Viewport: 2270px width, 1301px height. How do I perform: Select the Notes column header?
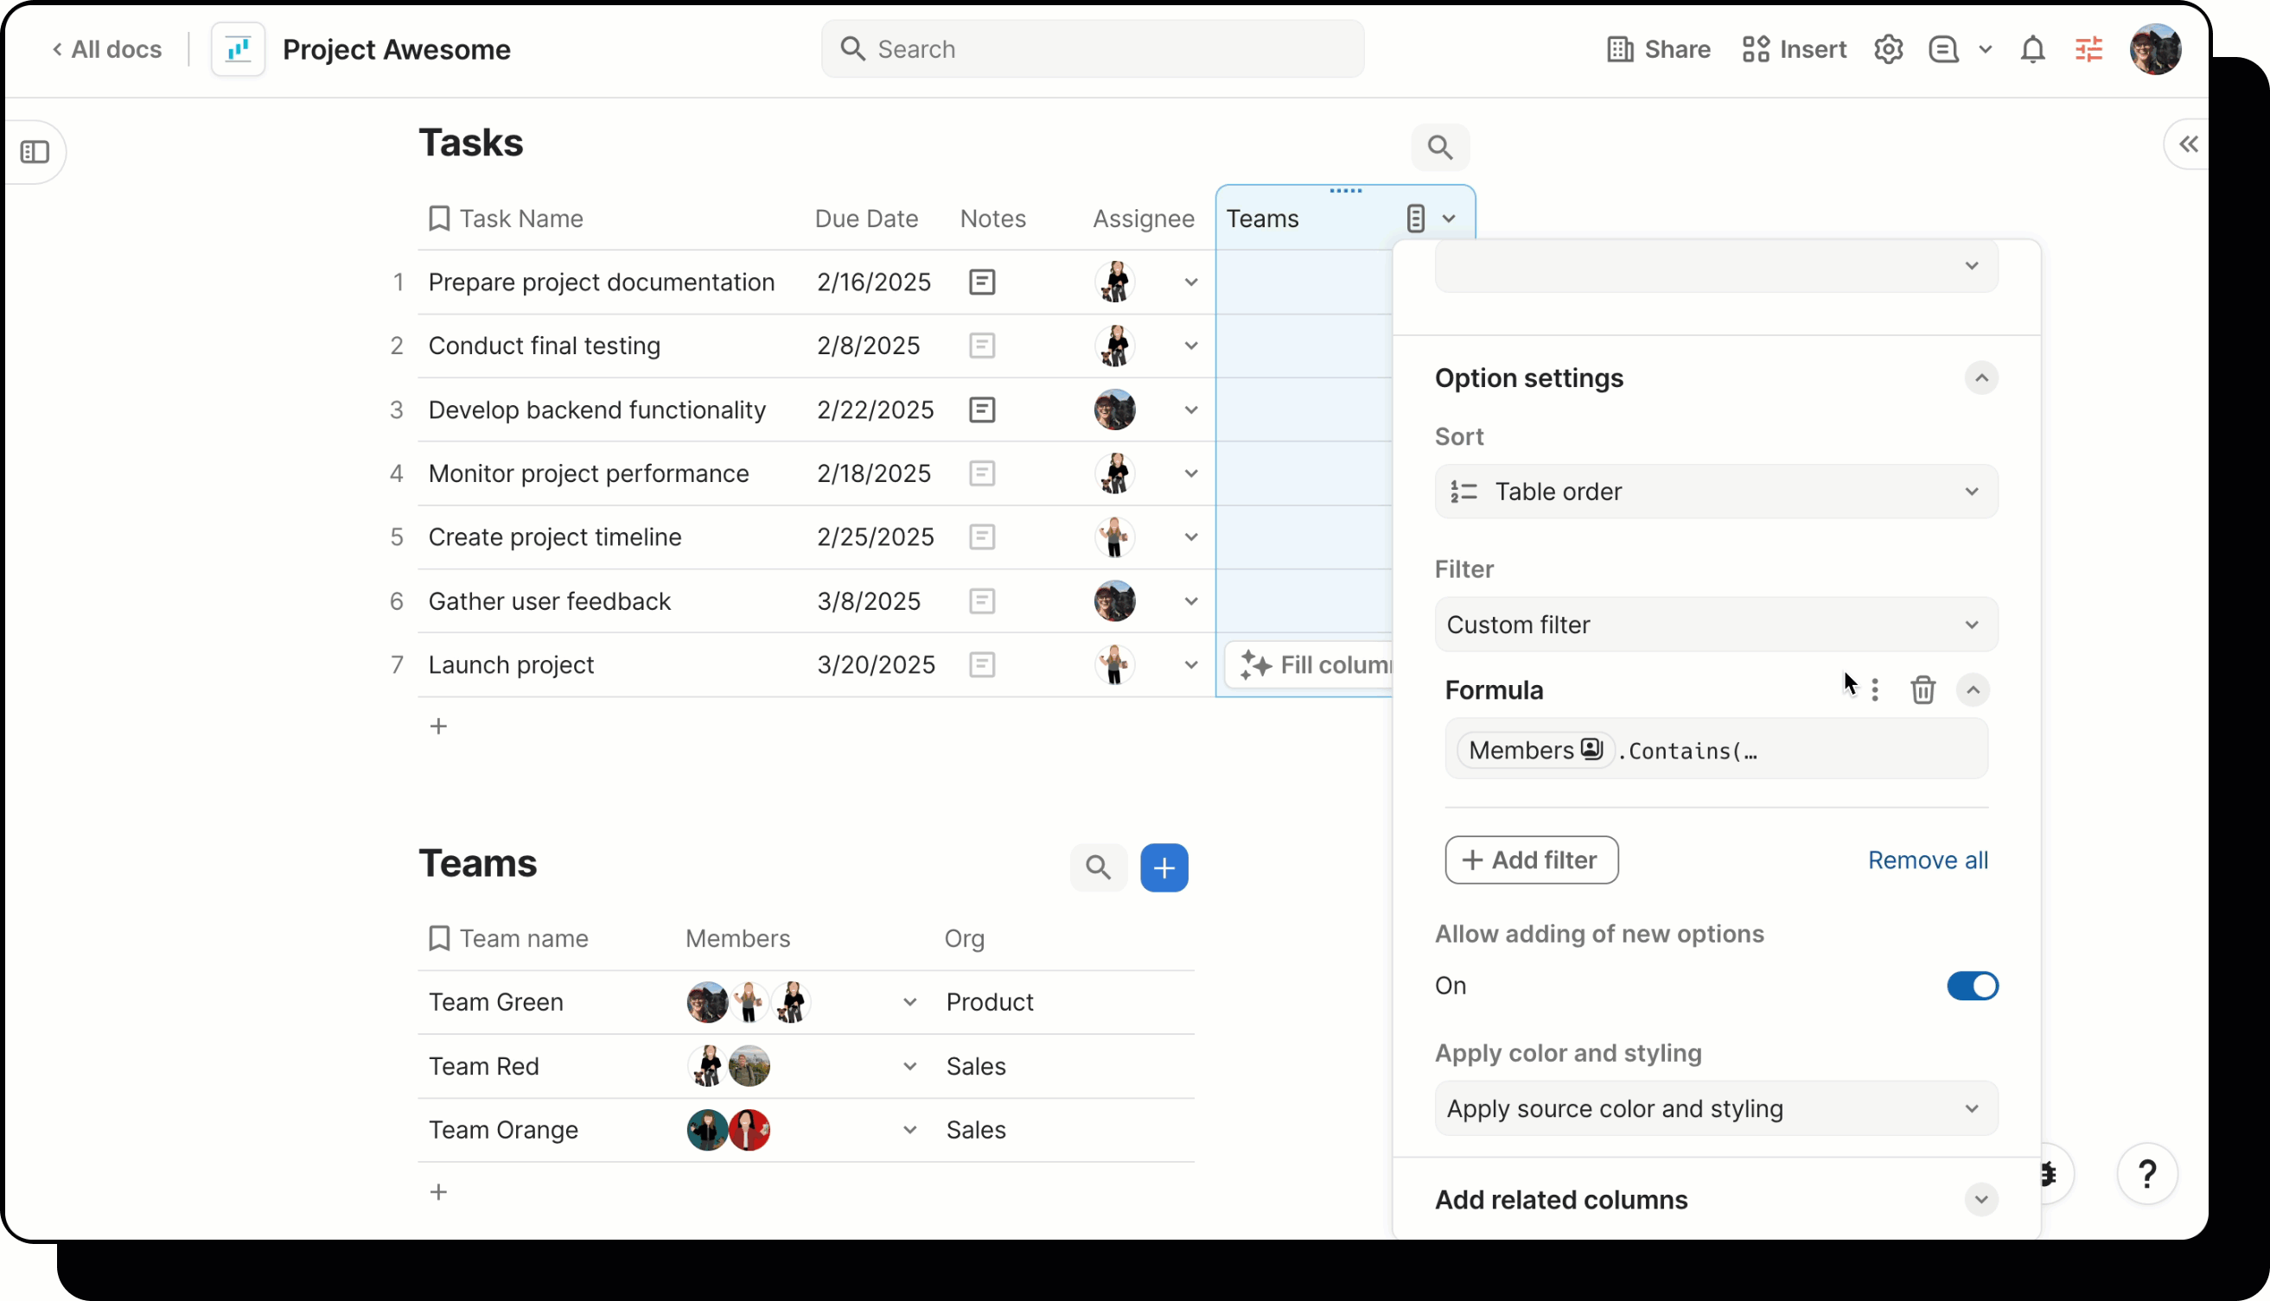(992, 219)
